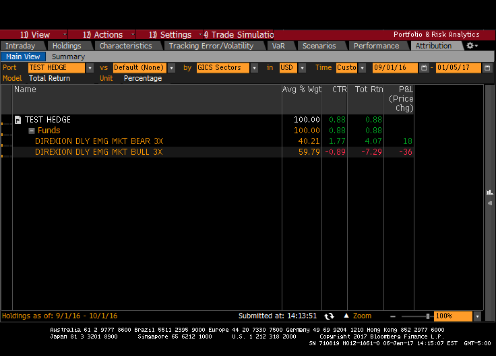Collapse the Funds group
This screenshot has width=496, height=356.
(x=31, y=131)
